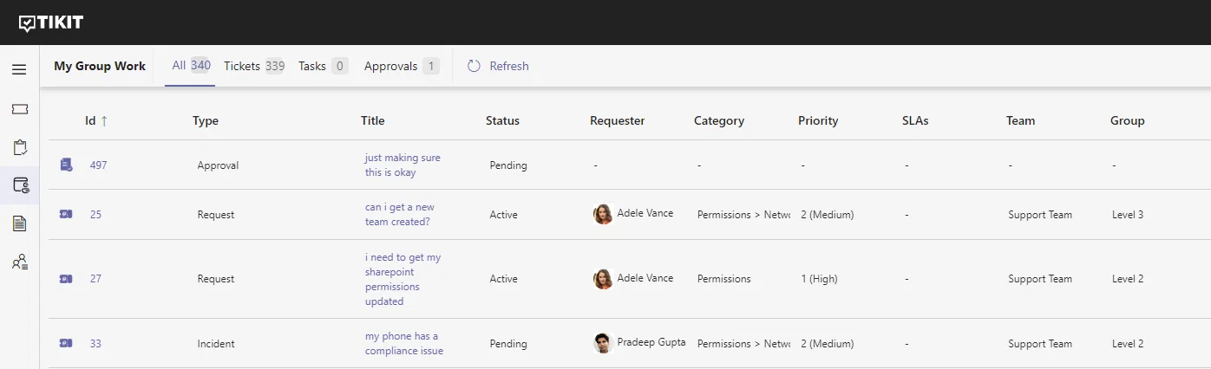The width and height of the screenshot is (1211, 369).
Task: Open 'can i get a new team created?' title
Action: 400,214
